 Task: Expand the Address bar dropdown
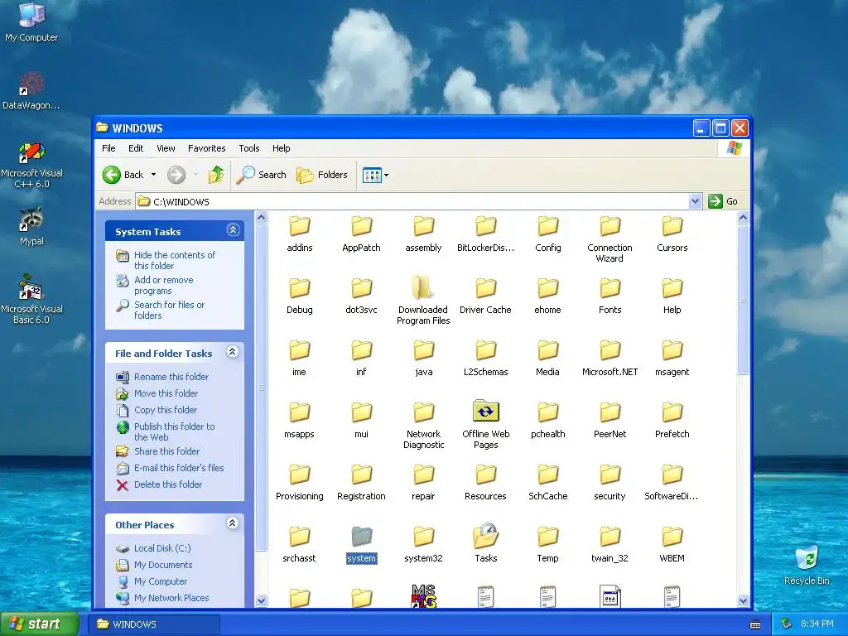pyautogui.click(x=695, y=202)
